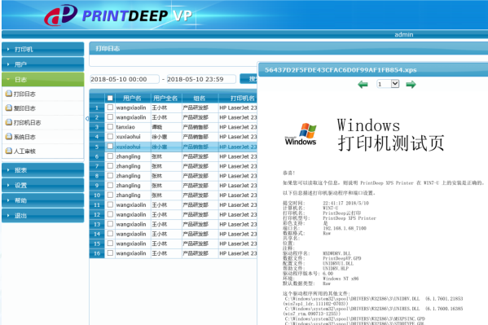This screenshot has height=325, width=488.
Task: Click the 打印日志 panel header title
Action: click(x=108, y=49)
